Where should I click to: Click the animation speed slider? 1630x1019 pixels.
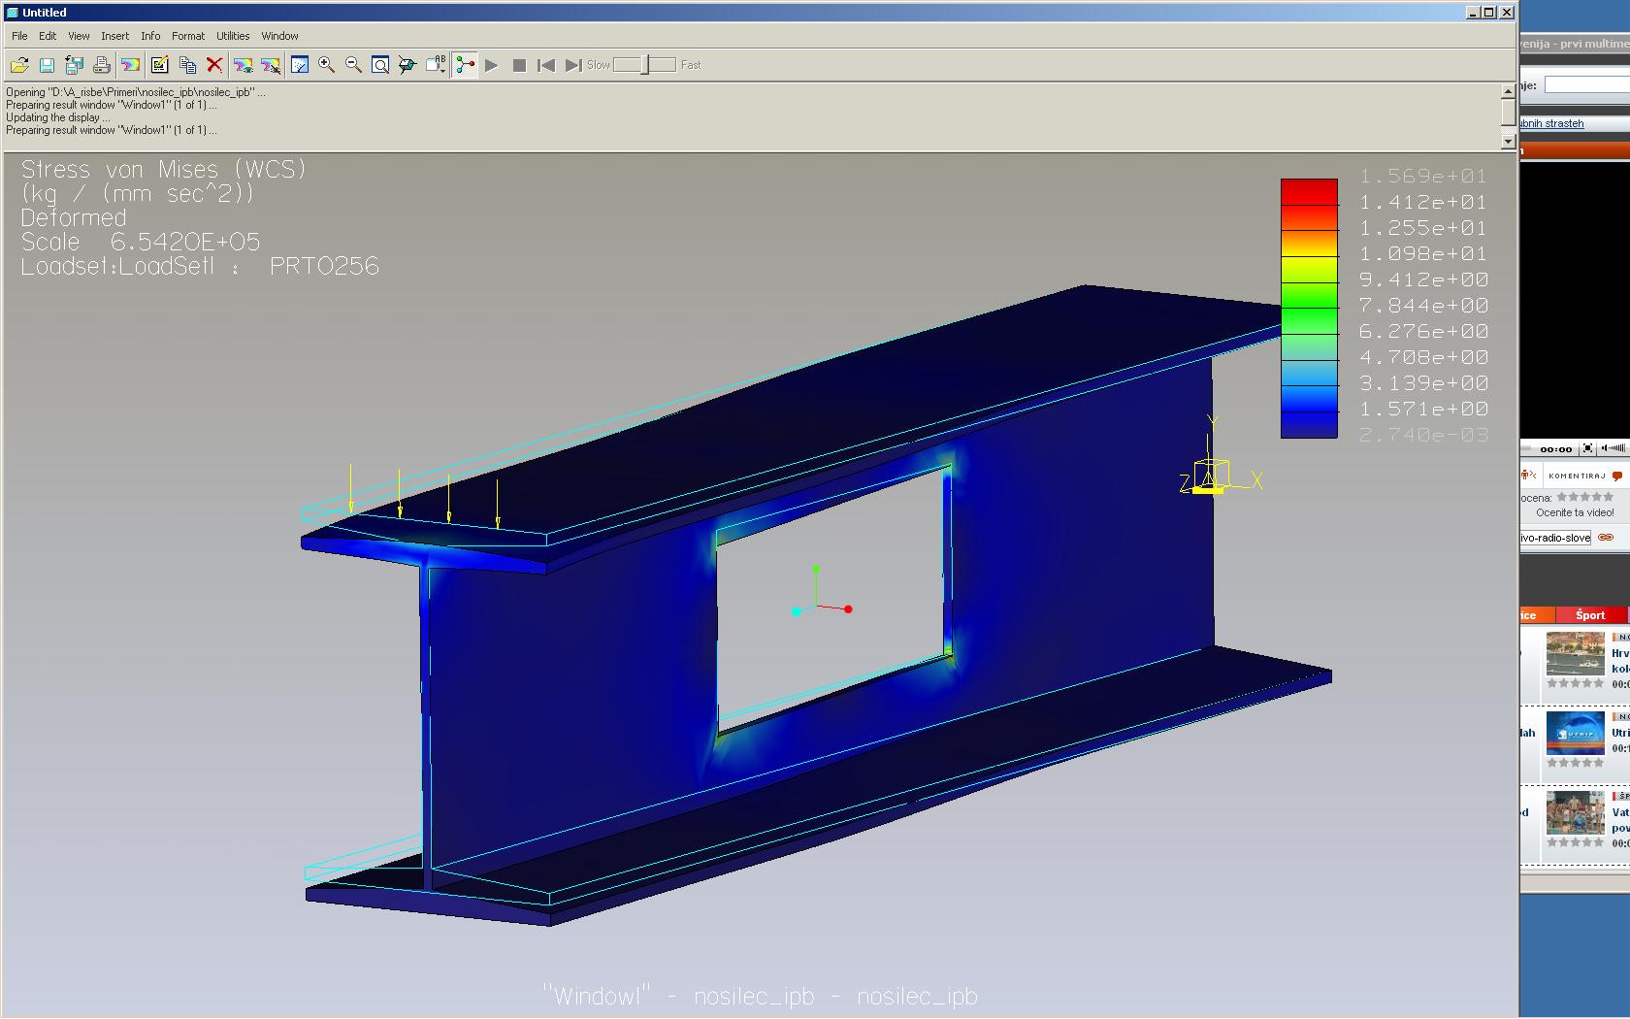644,65
